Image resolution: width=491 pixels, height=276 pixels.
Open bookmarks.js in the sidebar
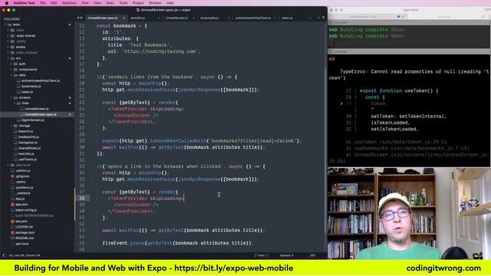click(31, 87)
